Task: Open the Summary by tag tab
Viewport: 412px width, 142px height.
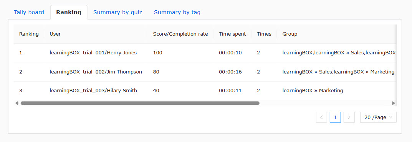Action: point(177,12)
